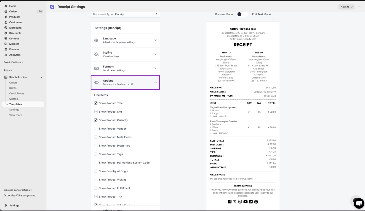
Task: Uncheck Show Product Sku checkbox
Action: pyautogui.click(x=96, y=112)
